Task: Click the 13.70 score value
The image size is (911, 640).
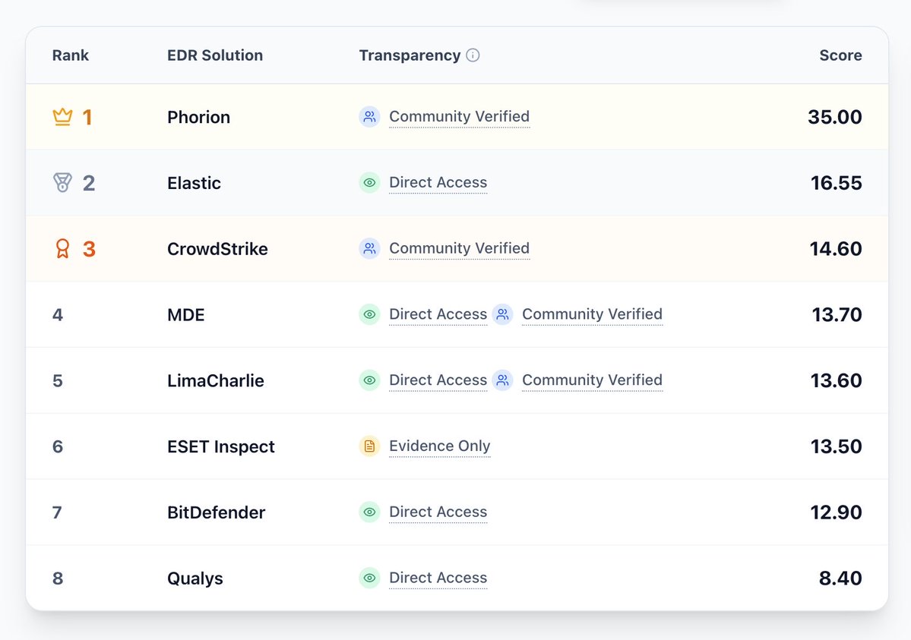Action: (837, 315)
